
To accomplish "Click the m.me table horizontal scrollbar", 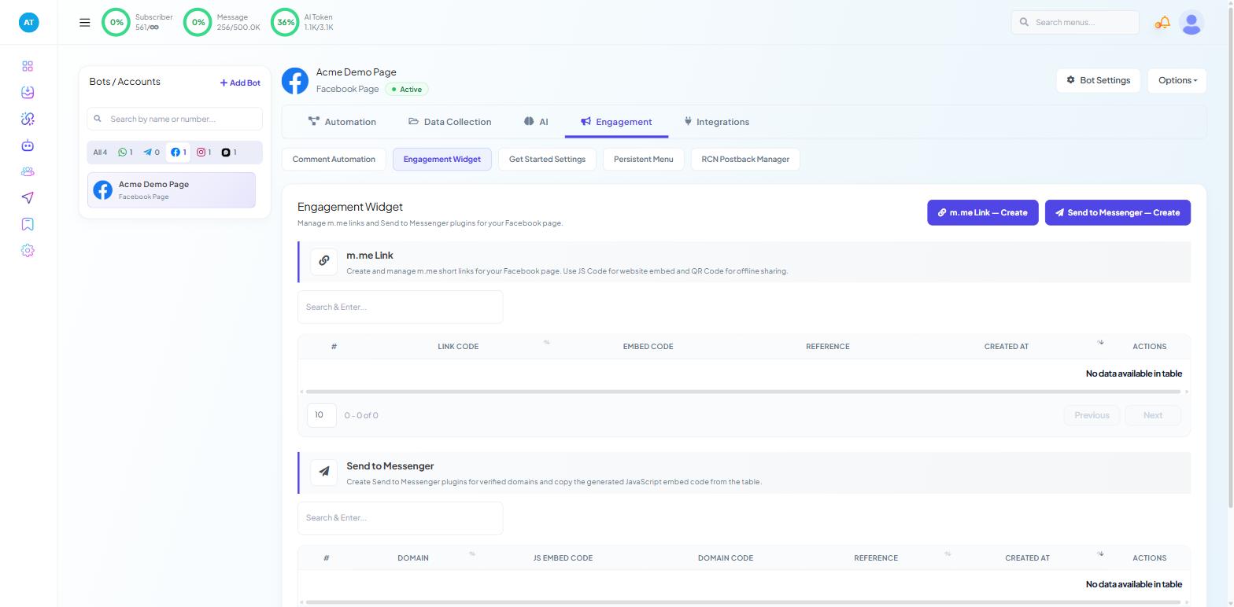I will pyautogui.click(x=743, y=392).
